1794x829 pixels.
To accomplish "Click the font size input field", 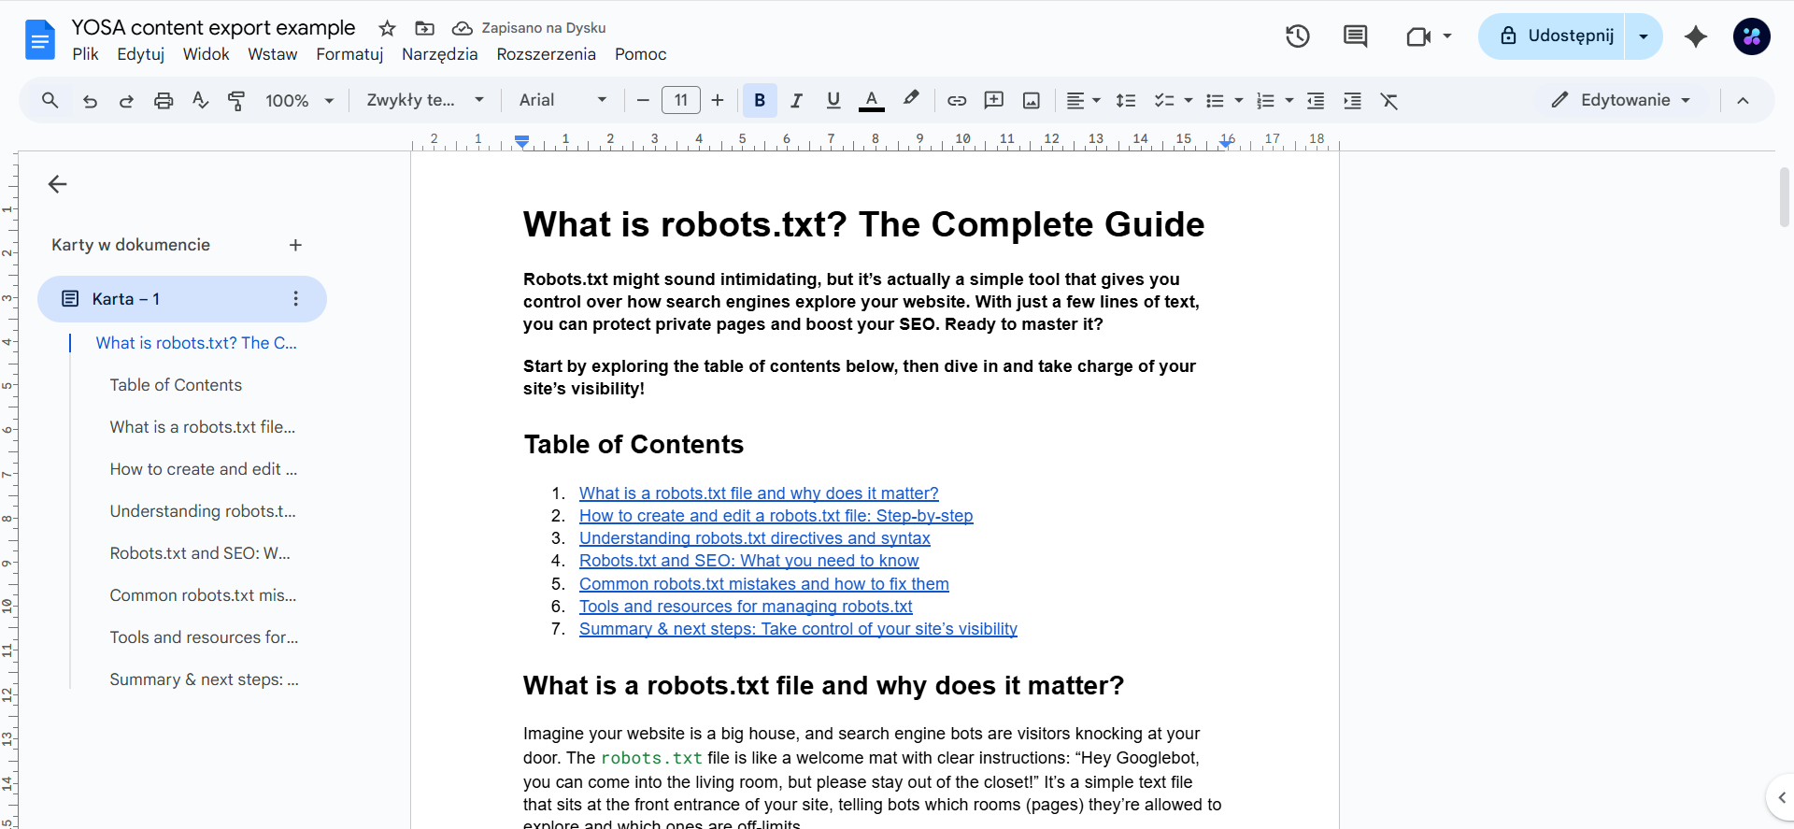I will (x=680, y=100).
